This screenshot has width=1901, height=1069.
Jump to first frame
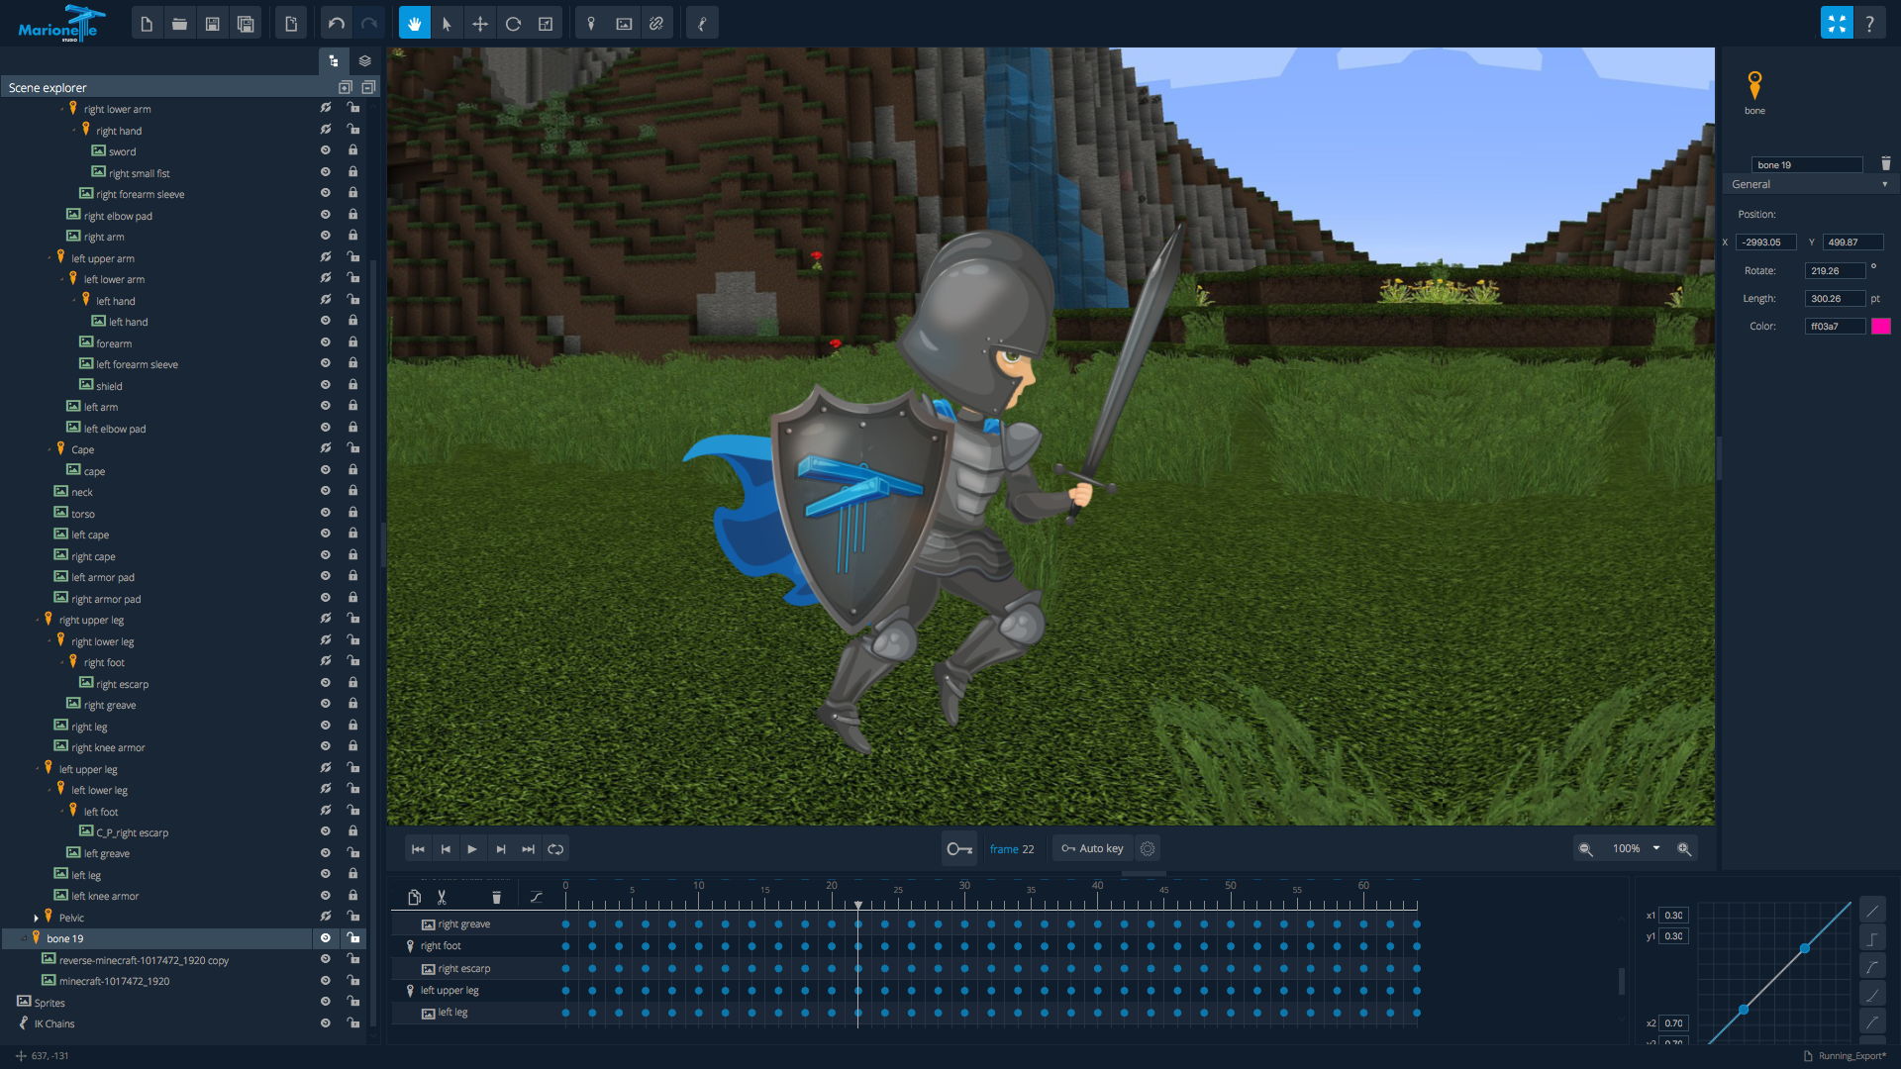[418, 849]
